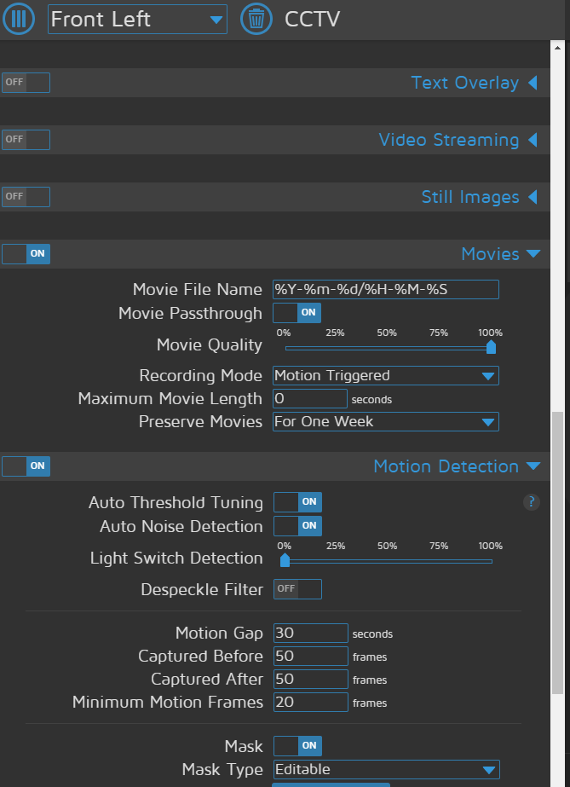Screen dimensions: 570x787
Task: Change the Preserve Movies dropdown
Action: pos(385,421)
